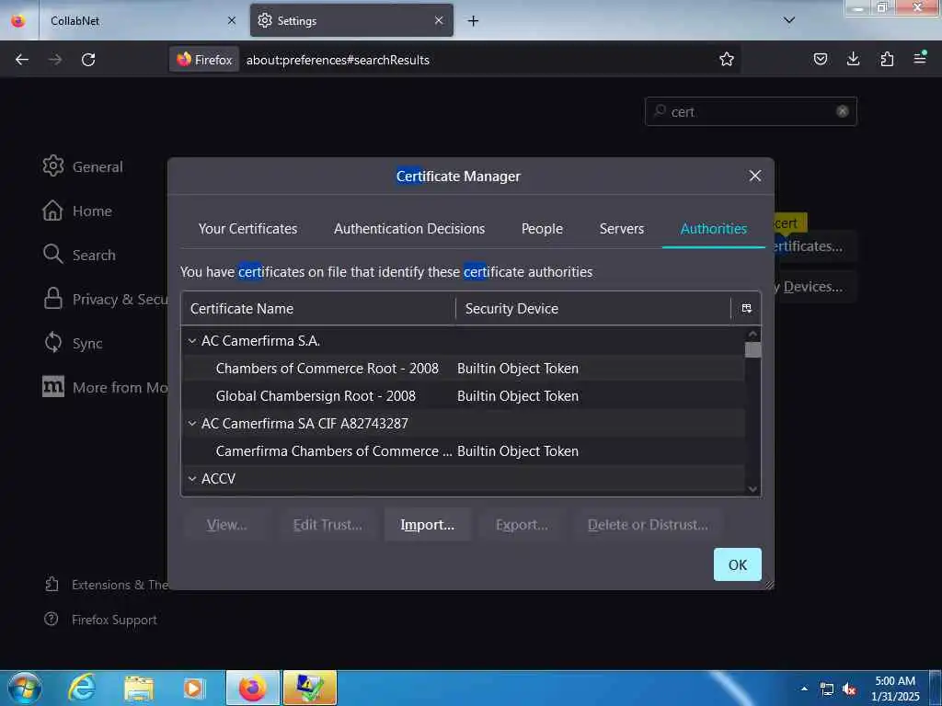942x706 pixels.
Task: Click the certificate list scroll up arrow
Action: tap(752, 334)
